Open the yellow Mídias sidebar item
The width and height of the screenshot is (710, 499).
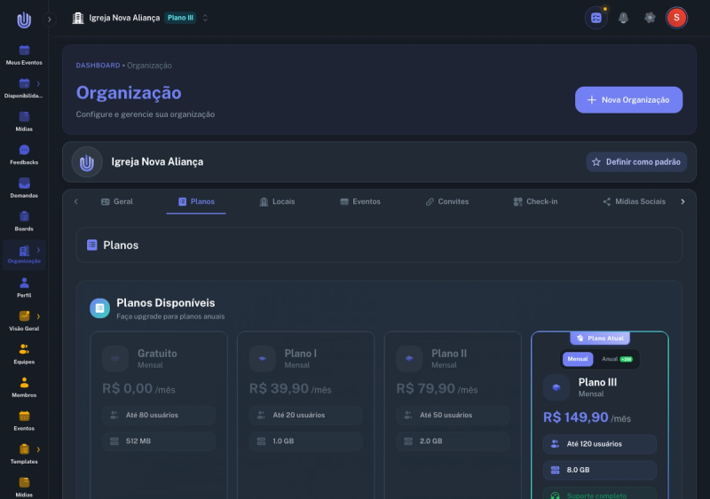[24, 487]
